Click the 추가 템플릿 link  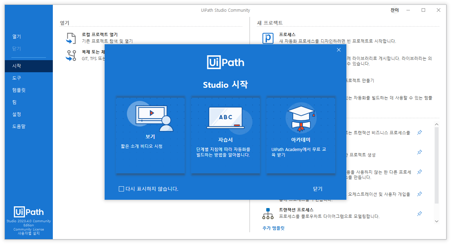click(x=274, y=228)
